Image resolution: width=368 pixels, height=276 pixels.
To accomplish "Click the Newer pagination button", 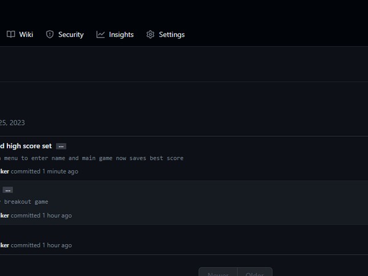I will tap(218, 274).
